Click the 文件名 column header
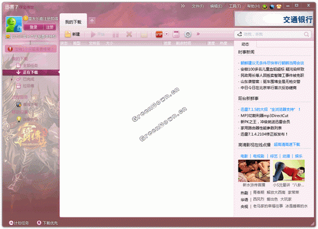The image size is (318, 229). click(94, 43)
